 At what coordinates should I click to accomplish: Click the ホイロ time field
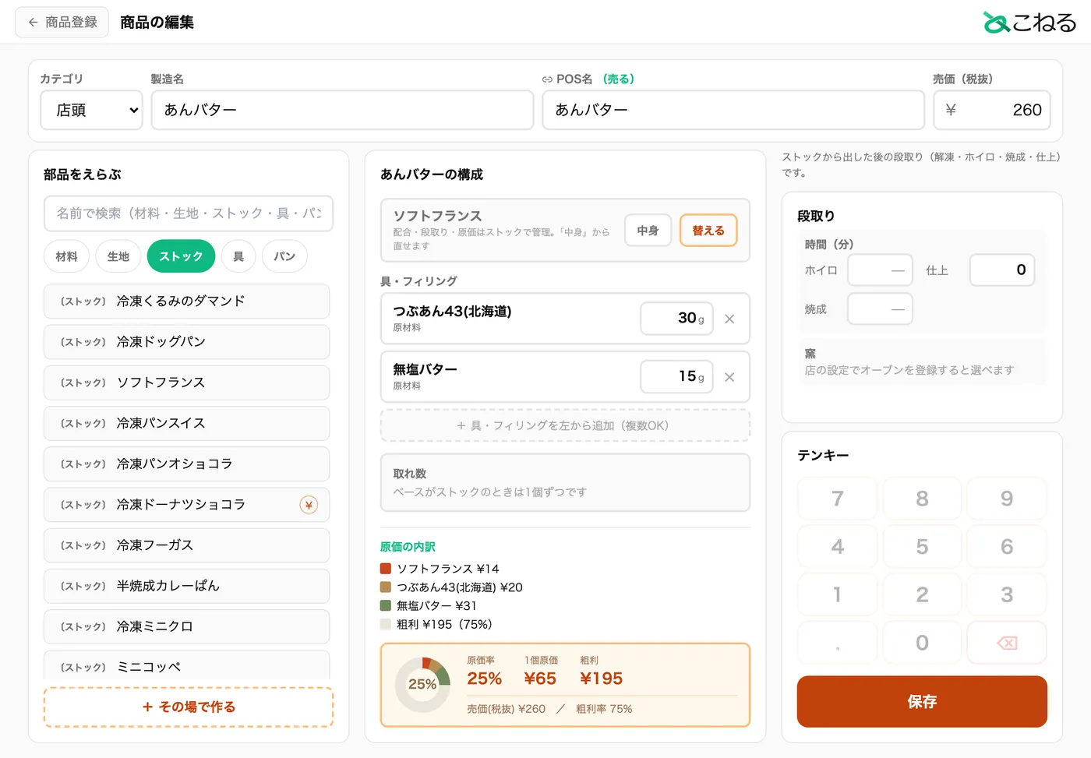(x=880, y=270)
